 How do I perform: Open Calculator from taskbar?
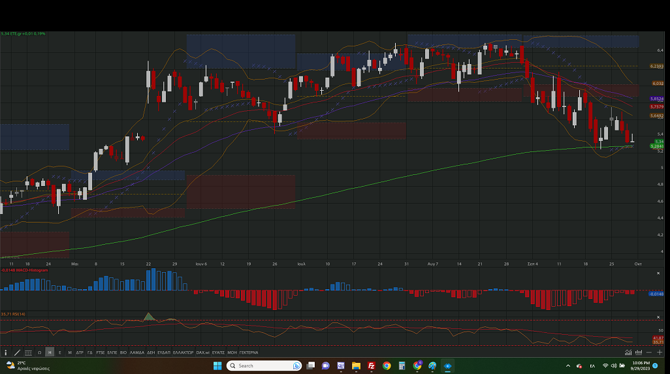coord(402,366)
